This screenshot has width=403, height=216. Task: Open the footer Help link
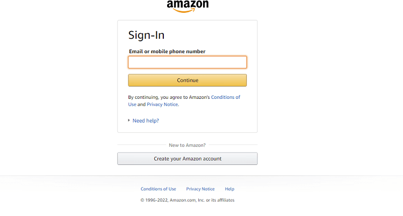[229, 189]
